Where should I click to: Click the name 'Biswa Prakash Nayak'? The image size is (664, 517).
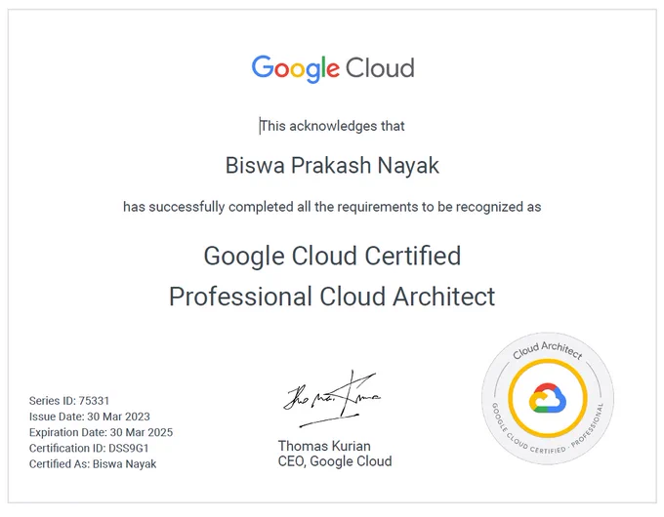click(x=332, y=165)
